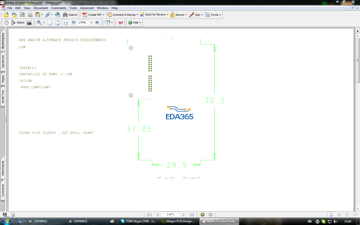This screenshot has width=360, height=225.
Task: Open the Help menu in menu bar
Action: point(114,8)
